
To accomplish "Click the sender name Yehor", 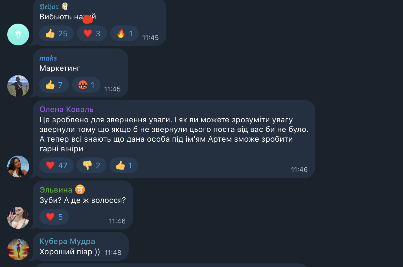I will point(49,7).
